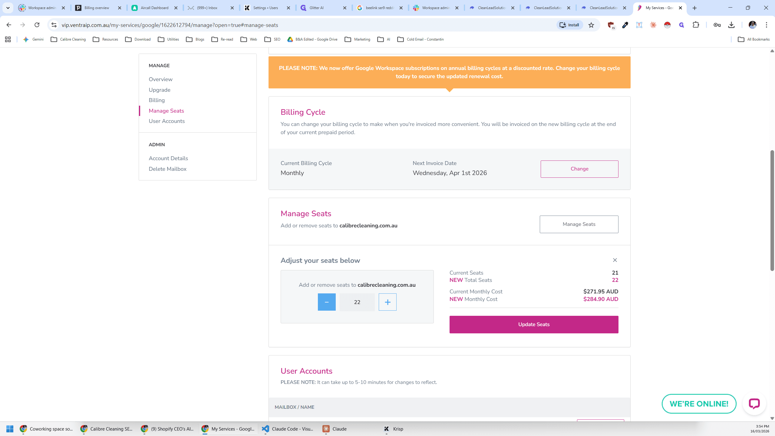The image size is (775, 436).
Task: Increase seat count with plus button
Action: tap(387, 302)
